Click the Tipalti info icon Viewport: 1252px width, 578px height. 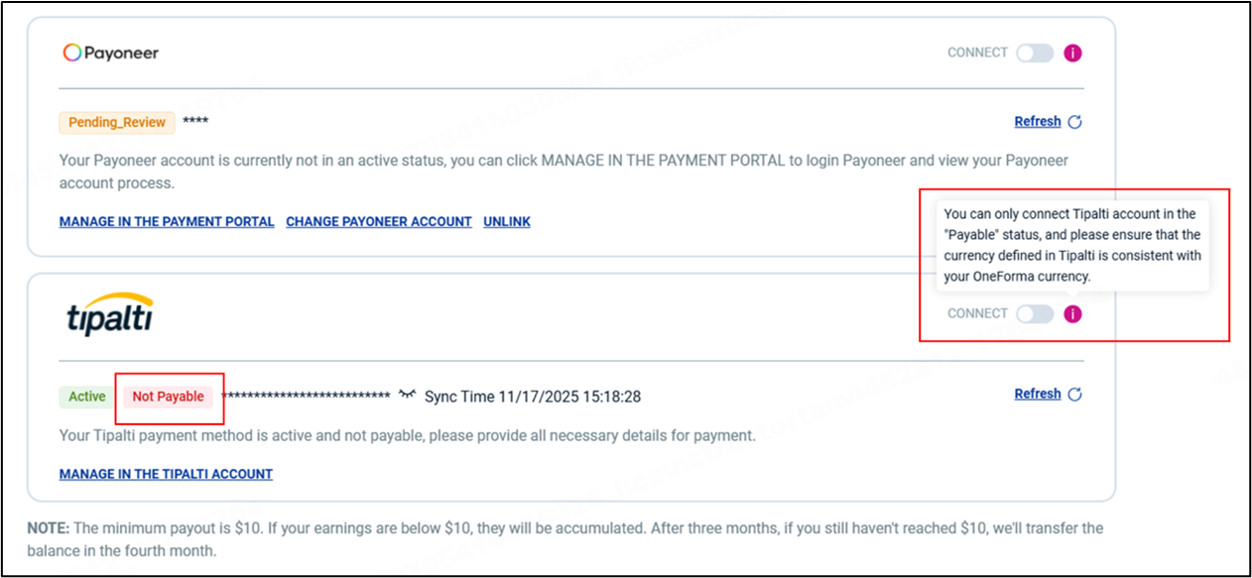point(1072,314)
